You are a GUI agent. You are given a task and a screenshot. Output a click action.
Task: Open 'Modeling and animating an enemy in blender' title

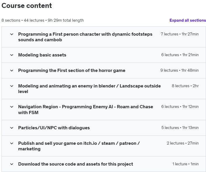tap(89, 89)
